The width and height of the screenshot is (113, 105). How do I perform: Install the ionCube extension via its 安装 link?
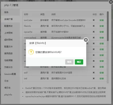pyautogui.click(x=102, y=20)
